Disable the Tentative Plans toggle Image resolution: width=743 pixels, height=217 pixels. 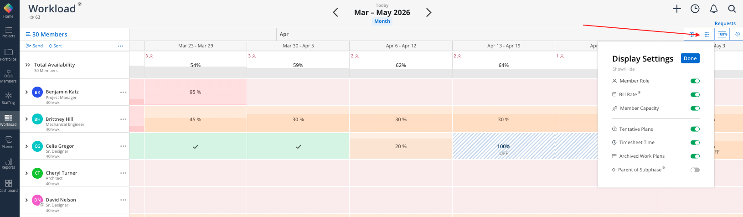click(x=695, y=129)
